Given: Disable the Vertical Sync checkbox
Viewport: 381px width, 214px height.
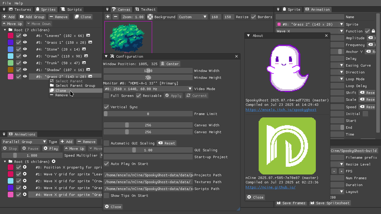Looking at the screenshot, I should click(x=106, y=107).
